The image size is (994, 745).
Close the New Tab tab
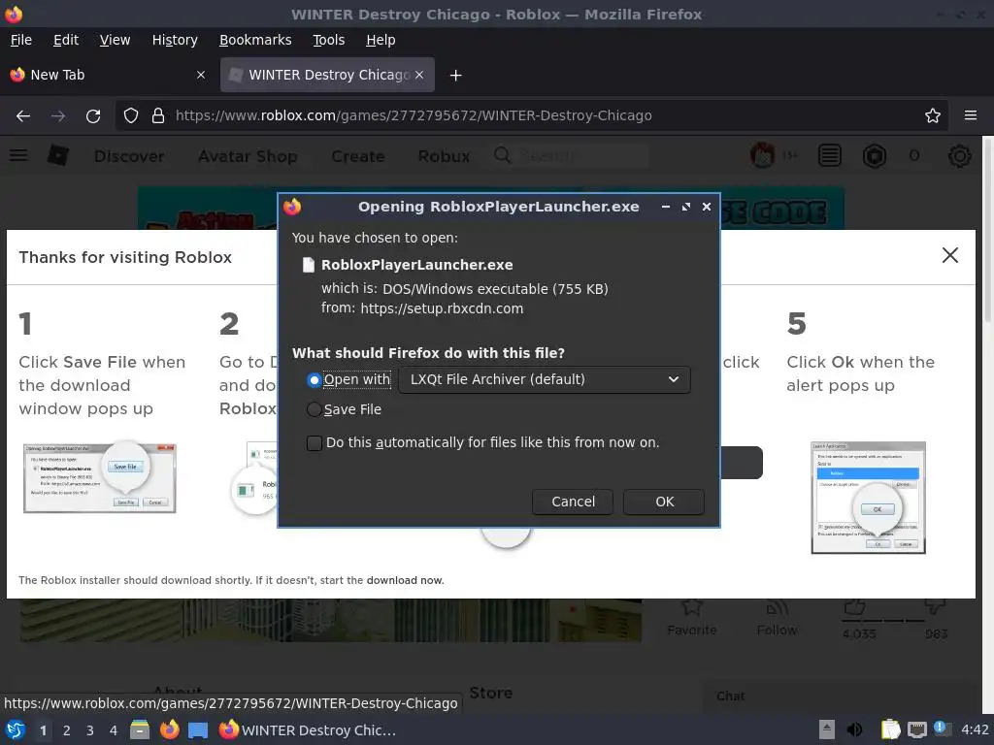pyautogui.click(x=201, y=75)
